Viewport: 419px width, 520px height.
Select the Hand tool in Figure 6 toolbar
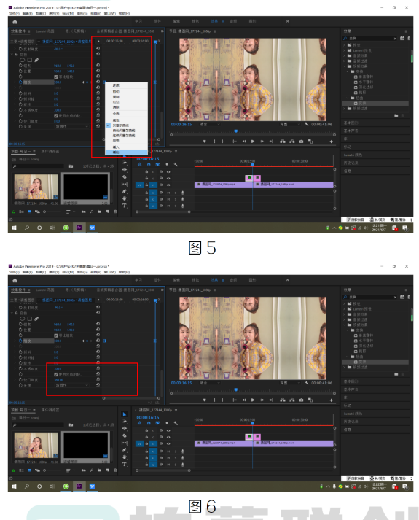tap(125, 457)
